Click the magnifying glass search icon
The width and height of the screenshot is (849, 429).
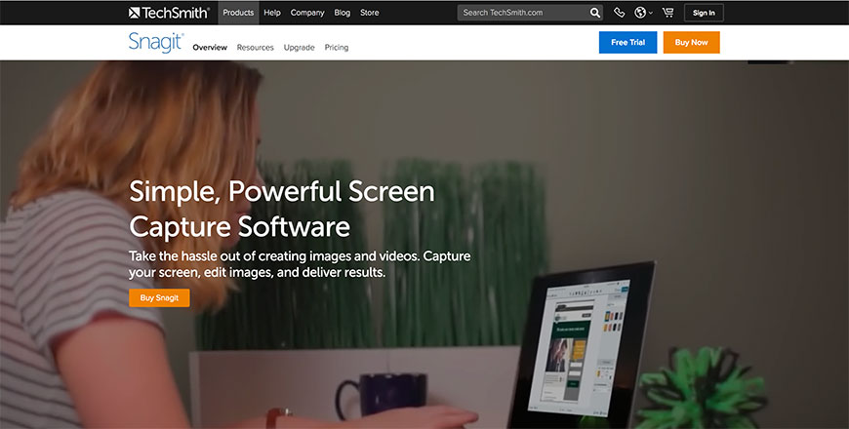click(x=595, y=13)
